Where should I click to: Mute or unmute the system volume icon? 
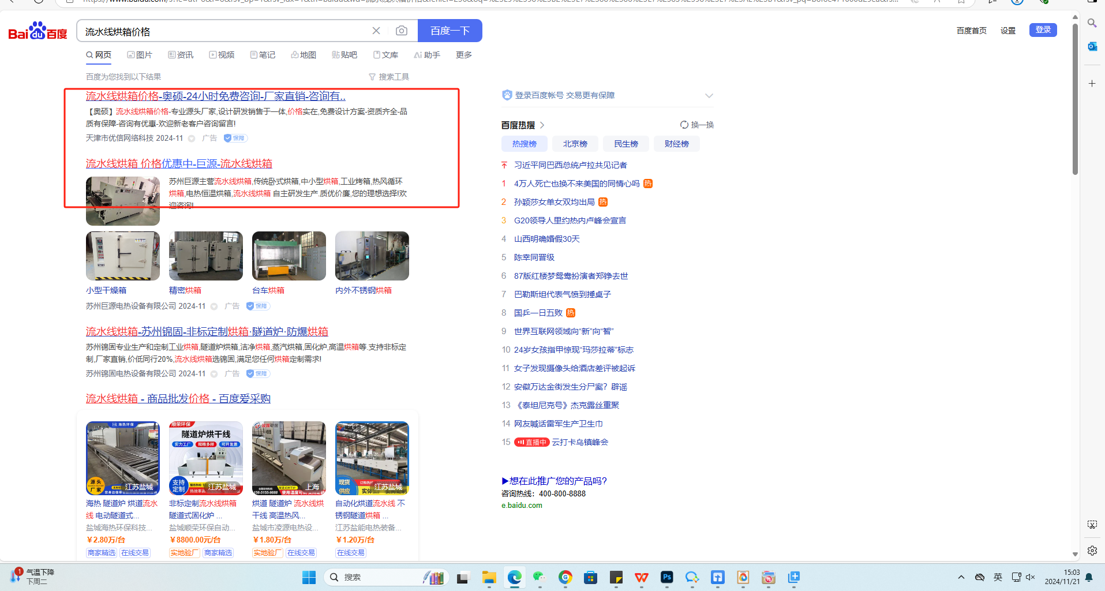pyautogui.click(x=1031, y=577)
